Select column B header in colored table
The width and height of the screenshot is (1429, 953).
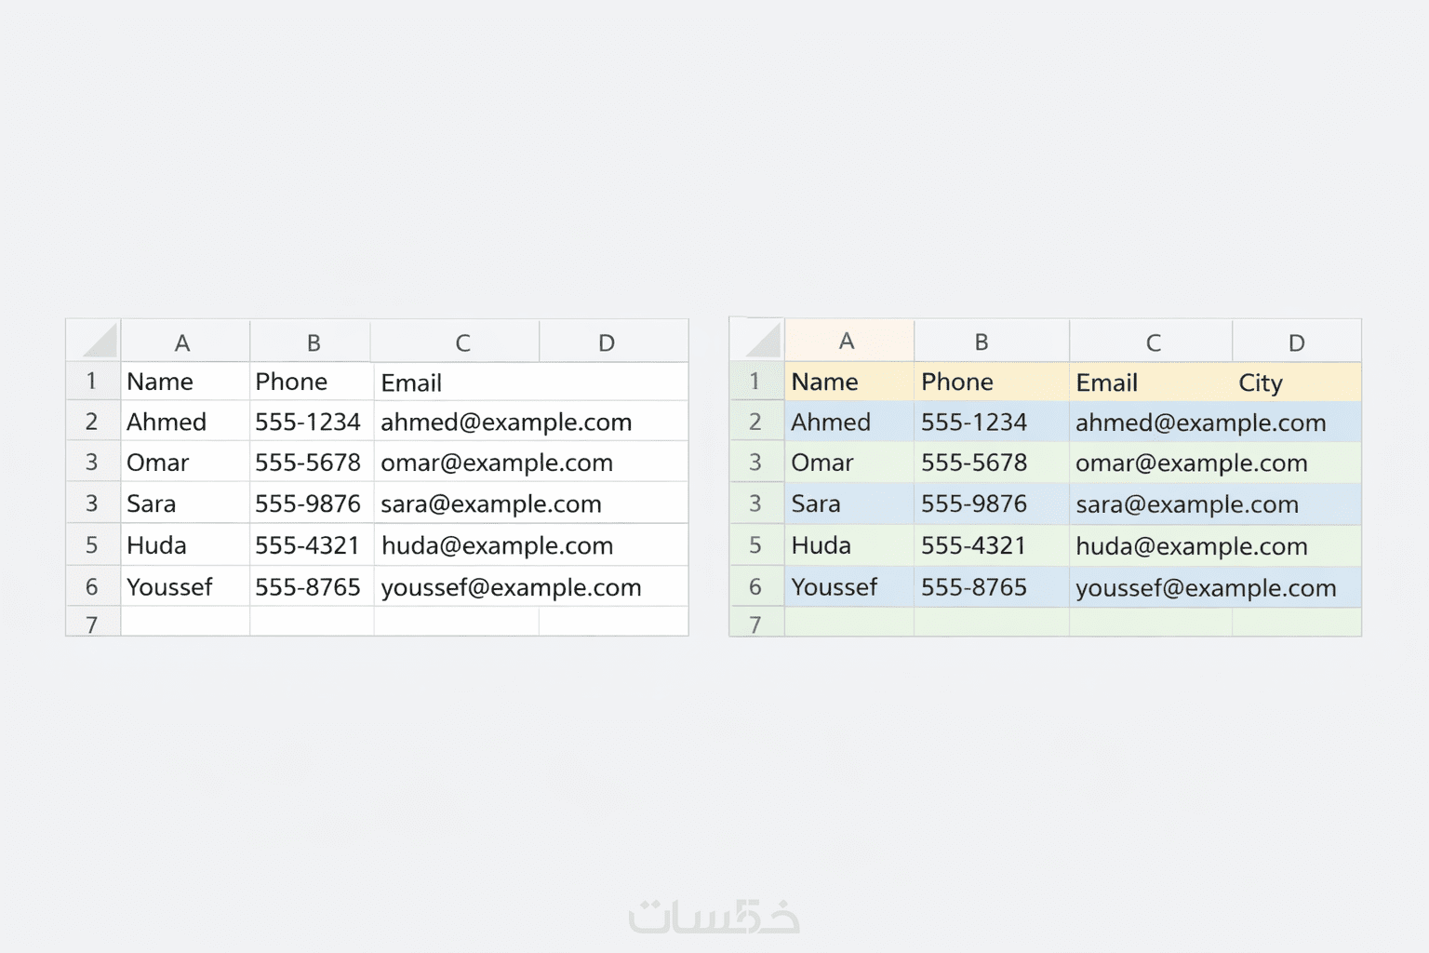point(982,342)
